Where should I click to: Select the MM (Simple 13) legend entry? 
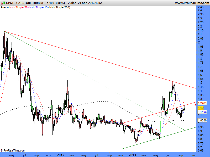39,8
